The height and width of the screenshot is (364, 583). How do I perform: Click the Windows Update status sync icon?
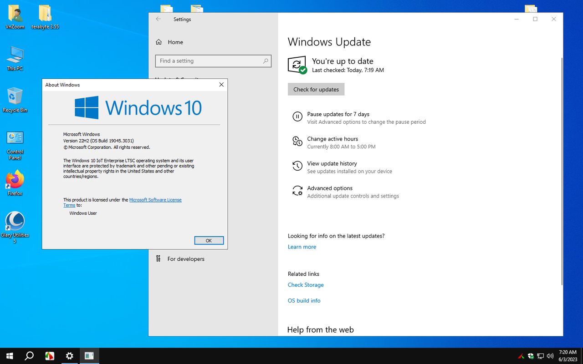click(x=297, y=65)
